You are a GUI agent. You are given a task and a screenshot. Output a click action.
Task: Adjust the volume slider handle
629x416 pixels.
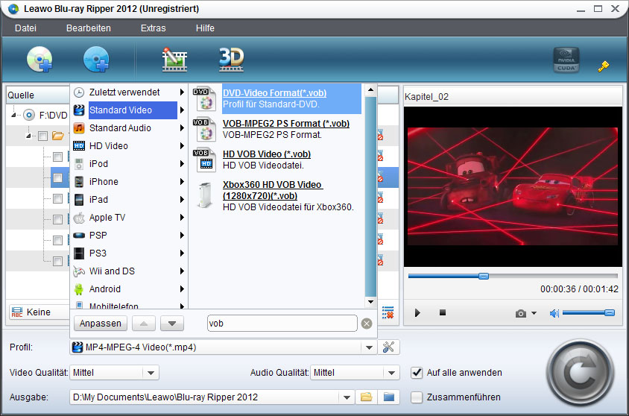point(610,313)
